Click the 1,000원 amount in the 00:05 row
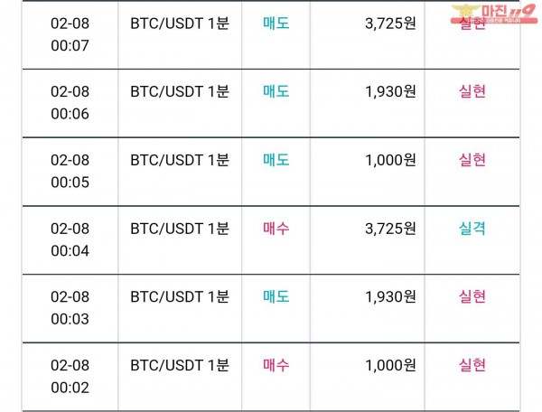 pos(390,160)
